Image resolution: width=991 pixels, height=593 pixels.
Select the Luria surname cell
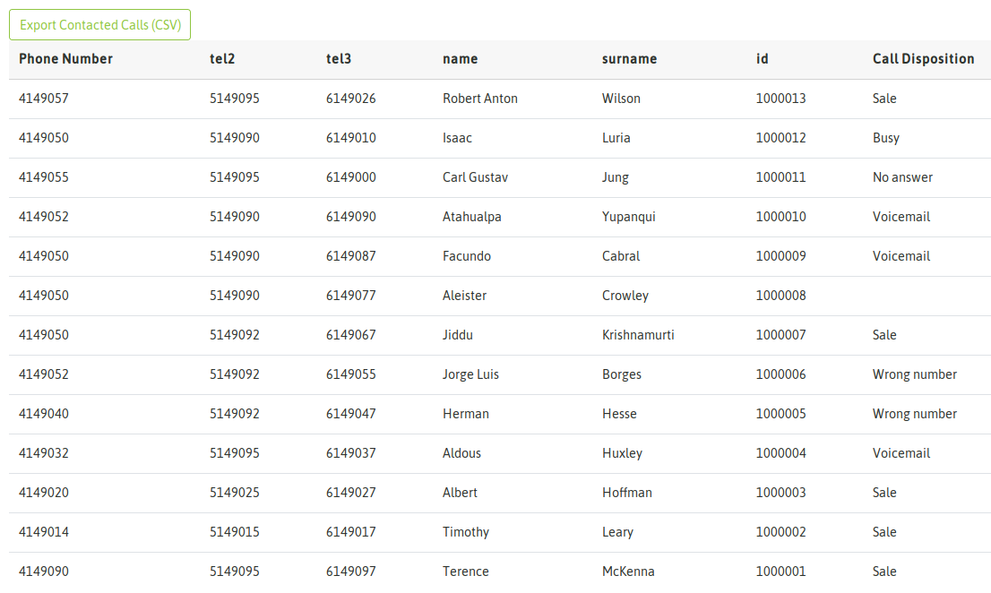point(616,138)
